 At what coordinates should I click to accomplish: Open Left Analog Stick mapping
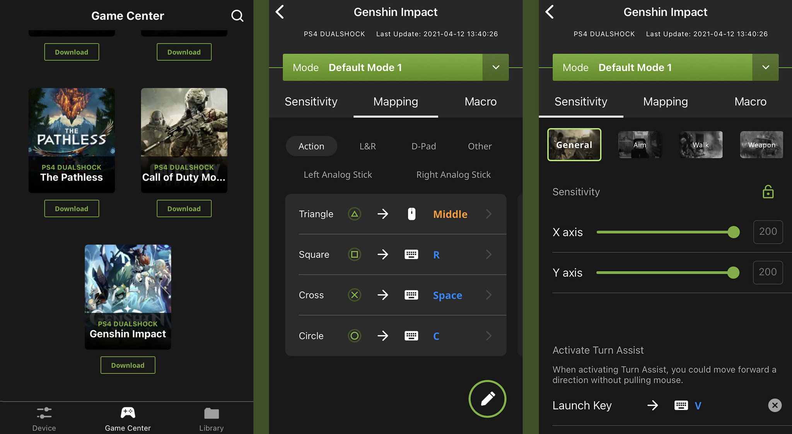[x=338, y=175]
